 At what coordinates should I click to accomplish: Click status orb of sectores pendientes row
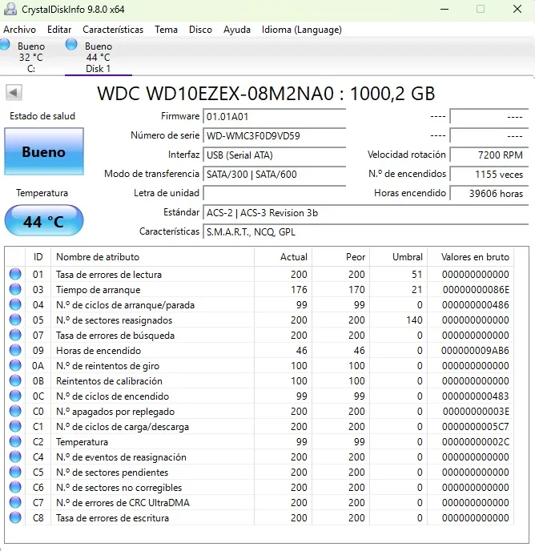(x=15, y=472)
